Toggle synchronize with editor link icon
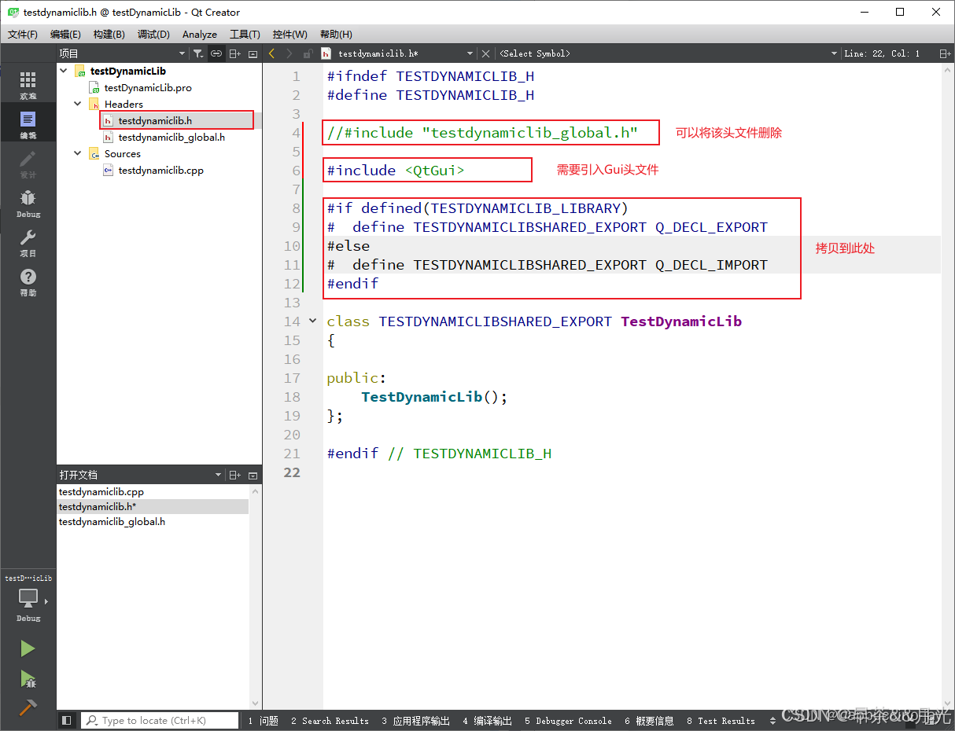The width and height of the screenshot is (955, 731). (216, 53)
